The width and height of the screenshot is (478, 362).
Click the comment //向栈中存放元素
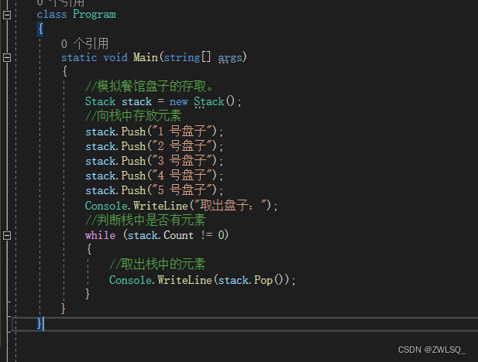pos(133,116)
